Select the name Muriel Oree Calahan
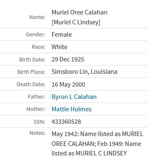This screenshot has width=150, height=162. click(x=80, y=12)
